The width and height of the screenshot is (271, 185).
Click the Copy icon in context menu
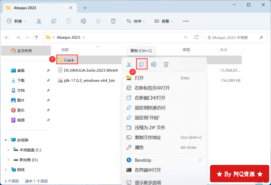click(x=141, y=65)
